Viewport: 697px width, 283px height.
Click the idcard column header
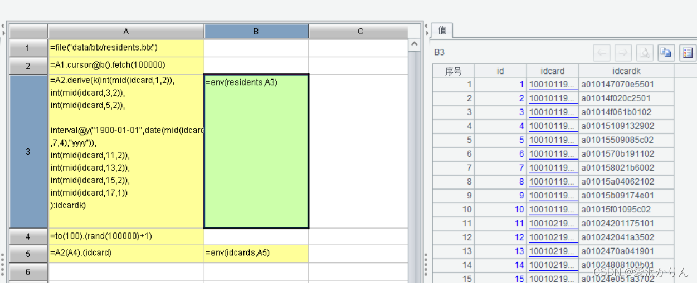pyautogui.click(x=553, y=71)
